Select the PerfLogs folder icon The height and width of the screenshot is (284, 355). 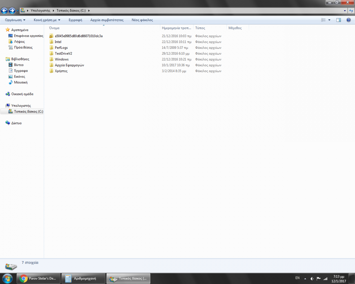(x=51, y=48)
